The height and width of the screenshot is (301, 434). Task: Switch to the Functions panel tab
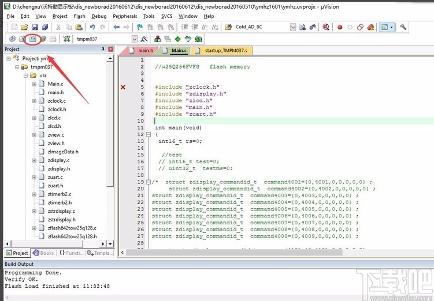pos(71,253)
